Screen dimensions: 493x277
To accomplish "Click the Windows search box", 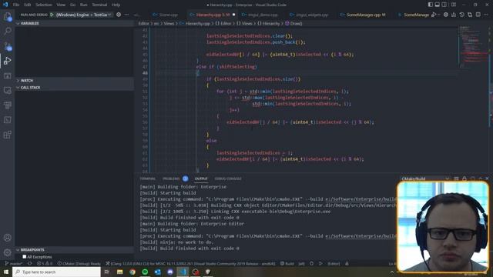I will coord(56,272).
